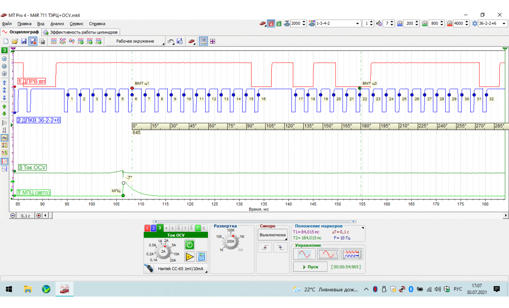This screenshot has height=308, width=509.
Task: Click the red car icon in toolbar
Action: (192, 41)
